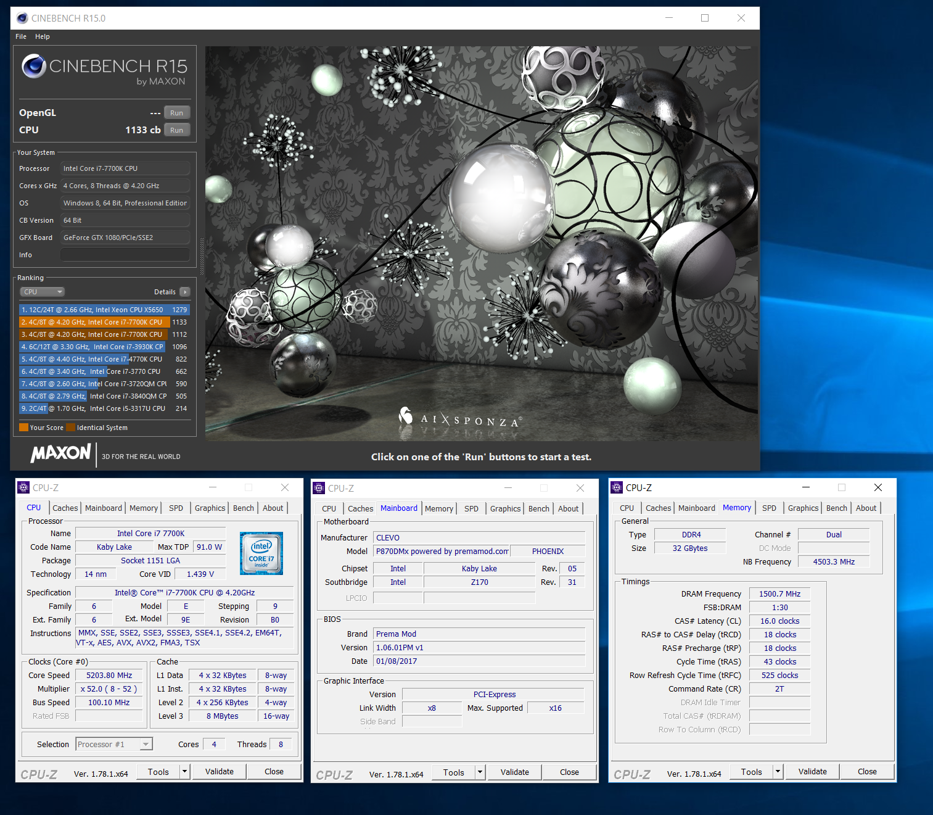Click the Mainboard model P870DMx field
The image size is (933, 815).
(x=442, y=551)
